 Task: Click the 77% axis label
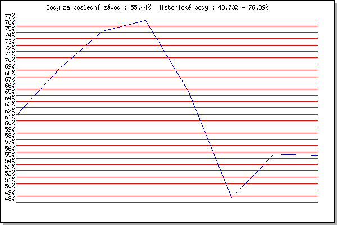(10, 16)
